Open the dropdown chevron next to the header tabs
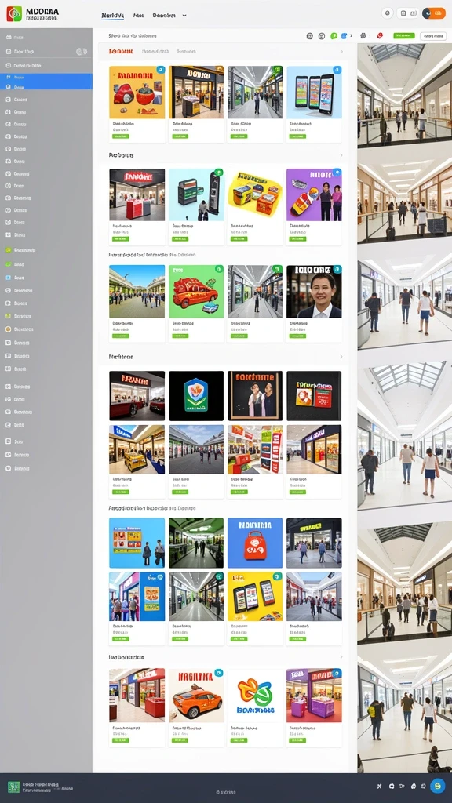This screenshot has width=452, height=803. tap(184, 16)
